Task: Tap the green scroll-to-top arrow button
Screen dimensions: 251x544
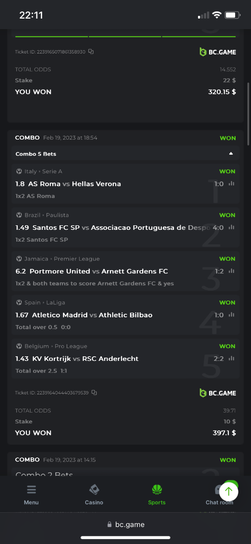Action: click(229, 491)
